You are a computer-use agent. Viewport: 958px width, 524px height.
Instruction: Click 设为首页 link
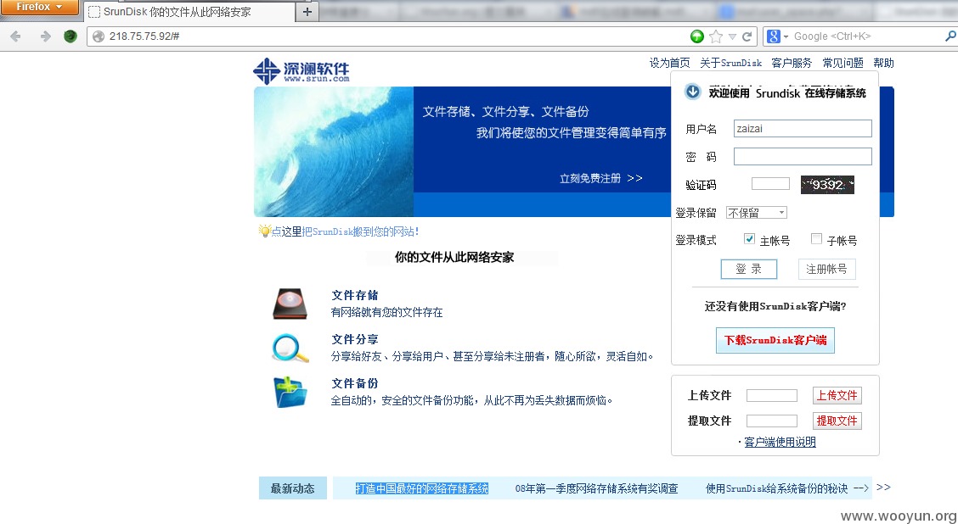tap(669, 63)
